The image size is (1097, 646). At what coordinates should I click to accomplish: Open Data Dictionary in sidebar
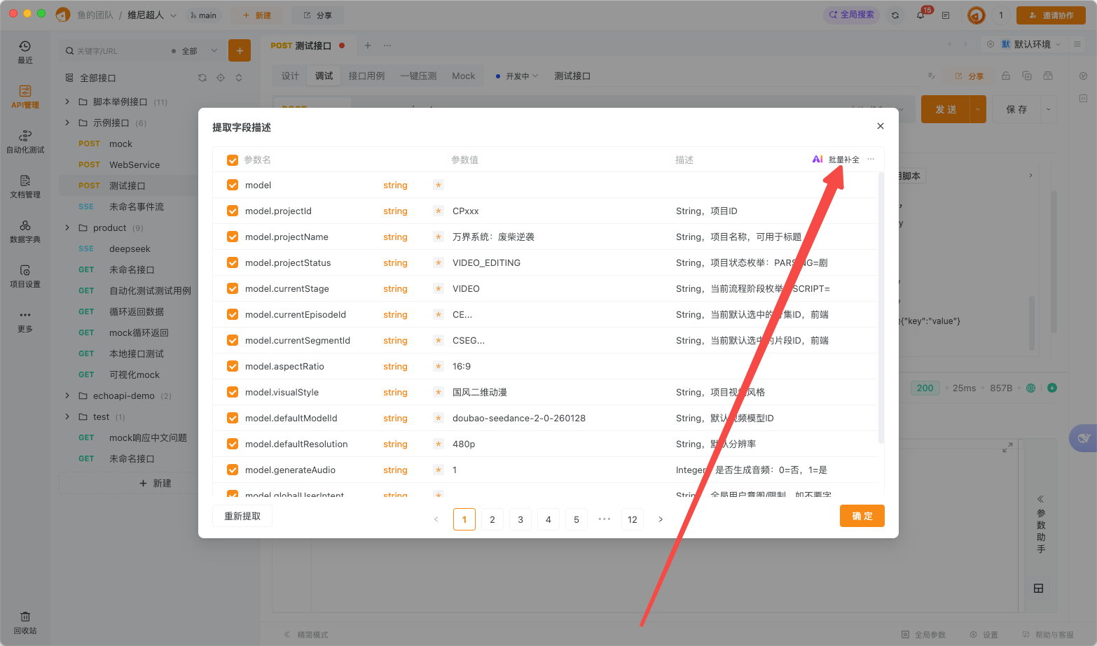[x=25, y=231]
